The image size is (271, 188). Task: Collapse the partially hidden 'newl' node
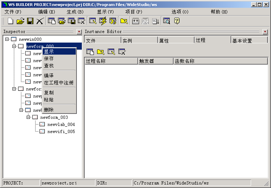point(21,110)
